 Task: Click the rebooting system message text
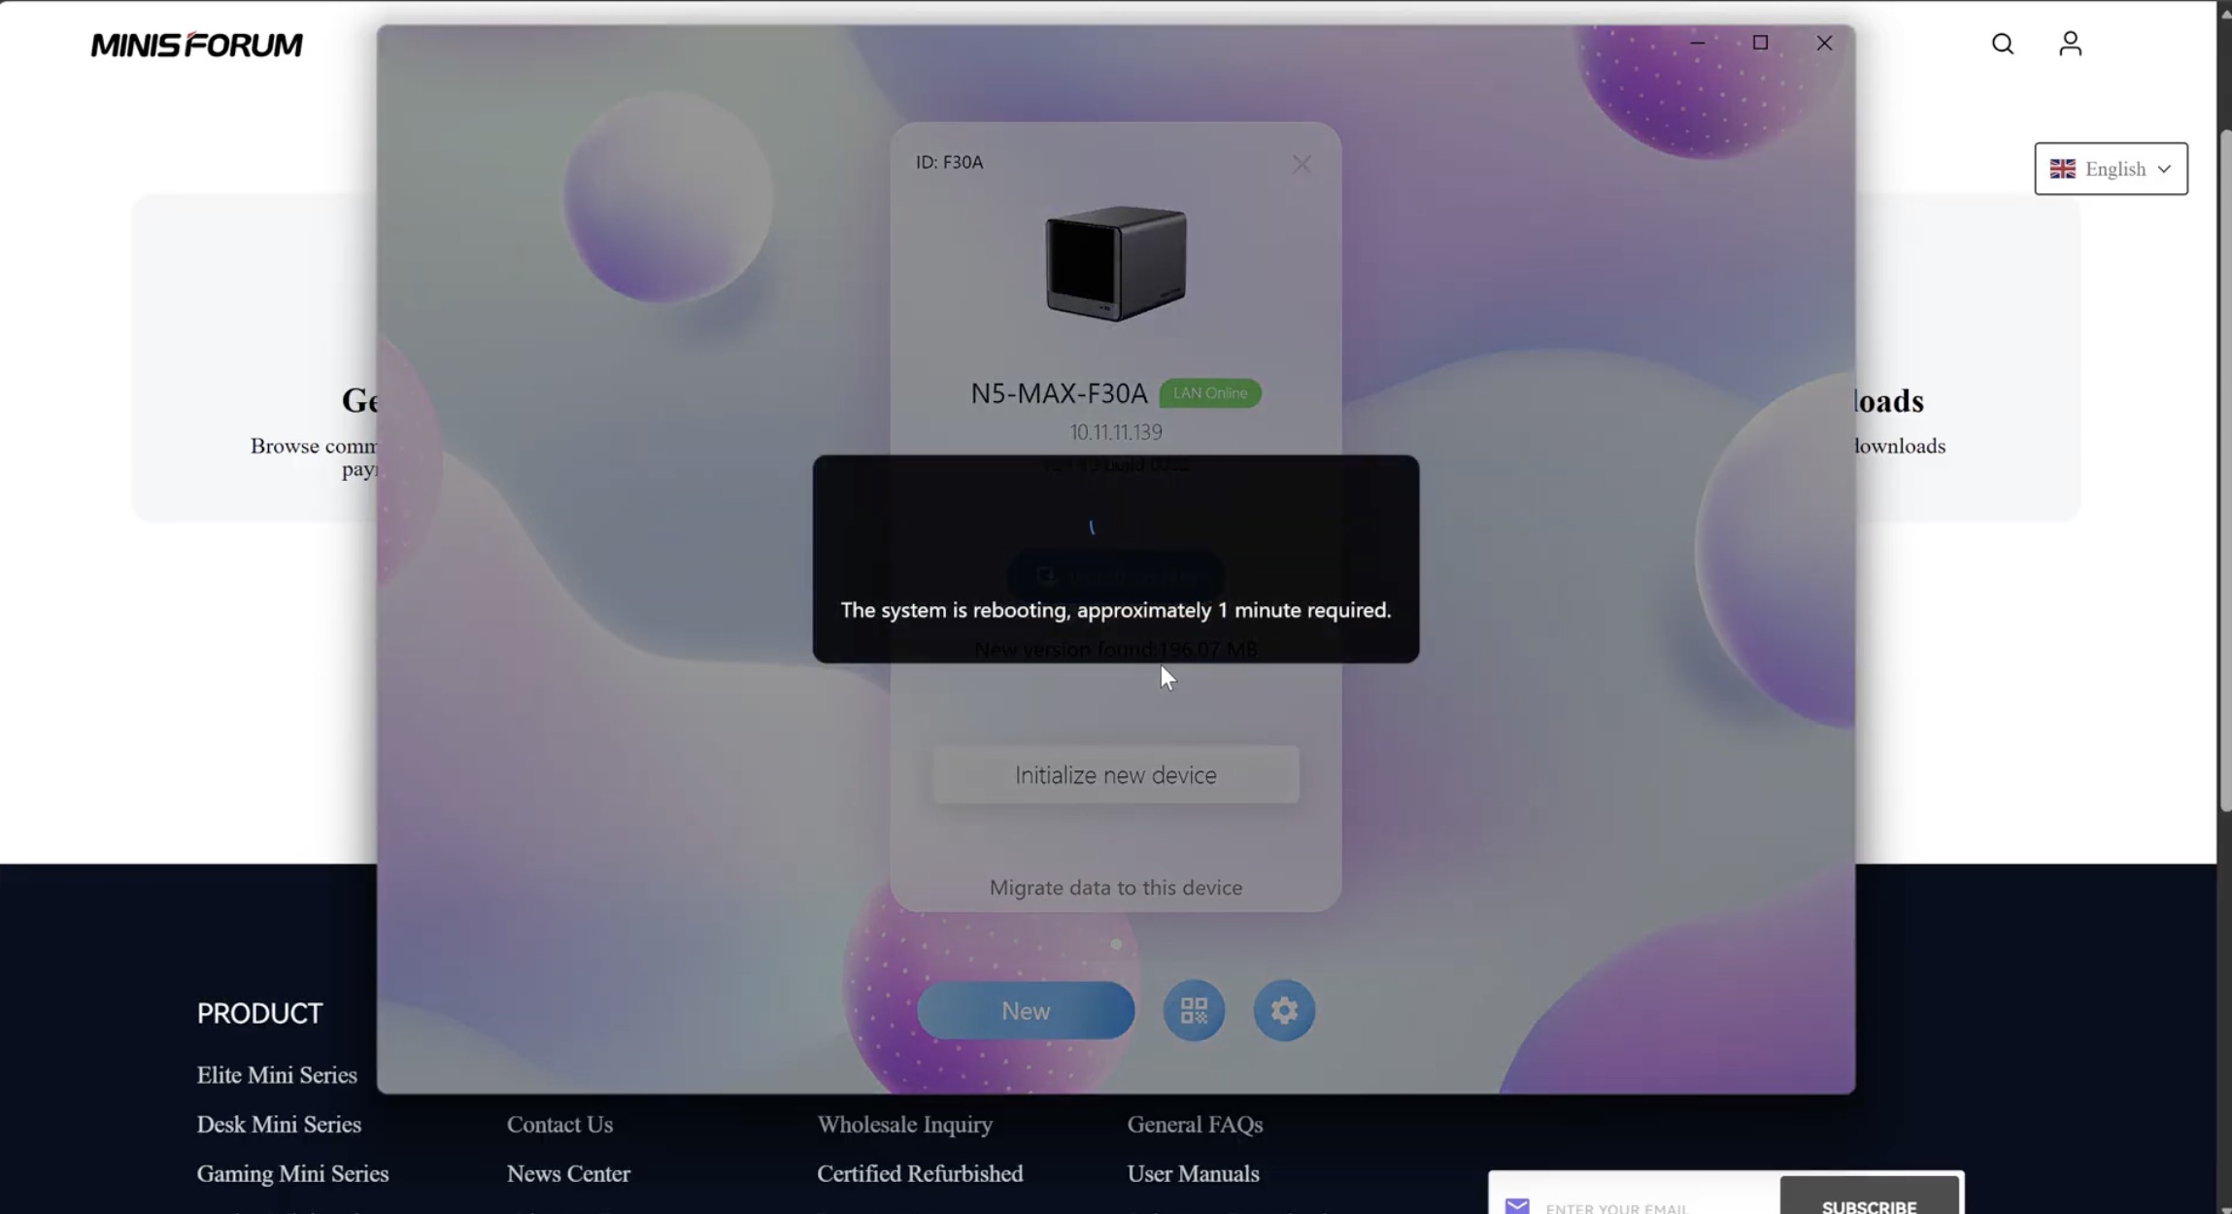(1116, 610)
